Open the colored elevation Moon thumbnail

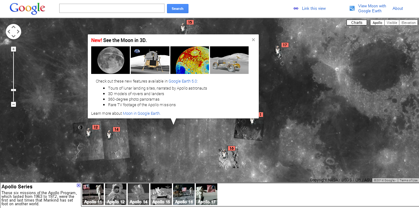[x=190, y=60]
